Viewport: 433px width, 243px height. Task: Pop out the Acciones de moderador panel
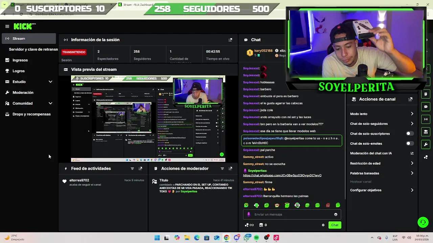[230, 168]
